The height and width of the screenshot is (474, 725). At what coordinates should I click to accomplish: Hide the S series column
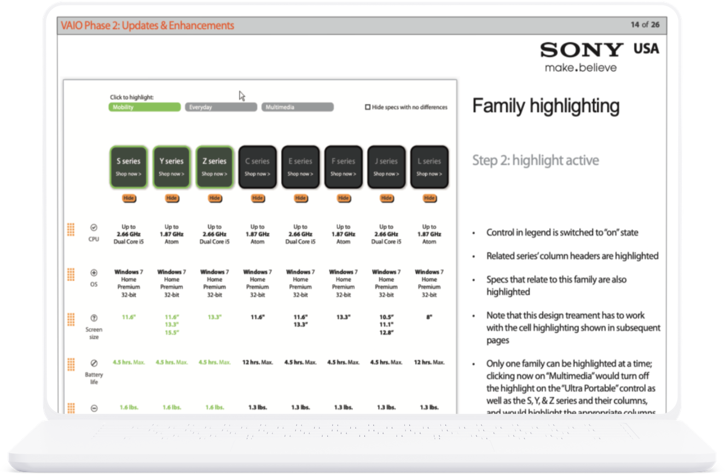[129, 198]
